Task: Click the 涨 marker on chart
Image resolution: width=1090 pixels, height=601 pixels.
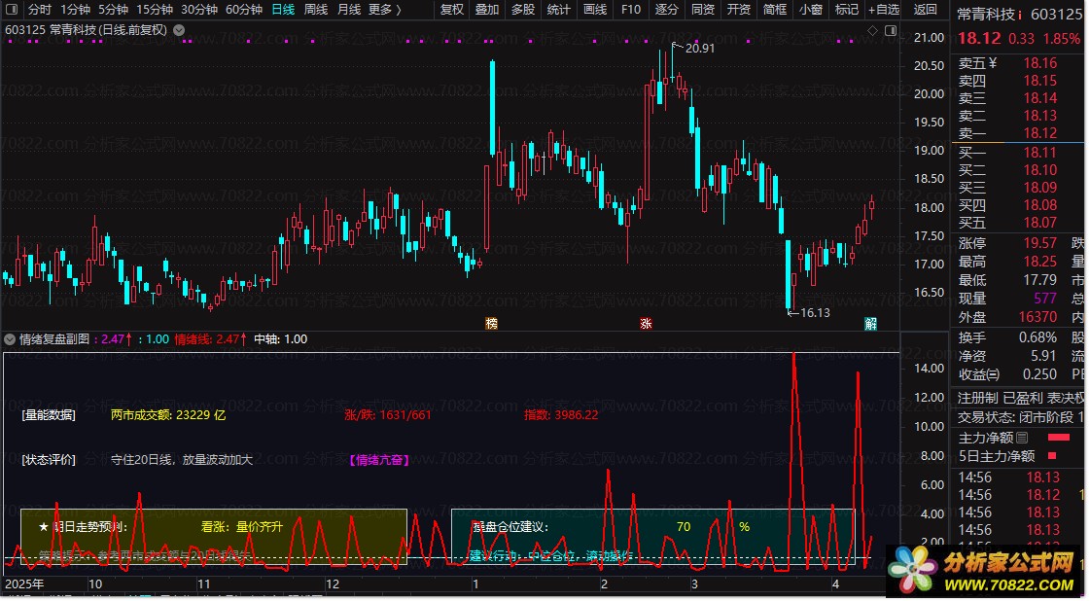Action: (x=646, y=324)
